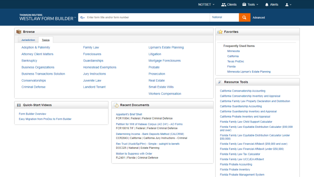This screenshot has width=314, height=177.
Task: Select the Topics tab
Action: click(46, 40)
